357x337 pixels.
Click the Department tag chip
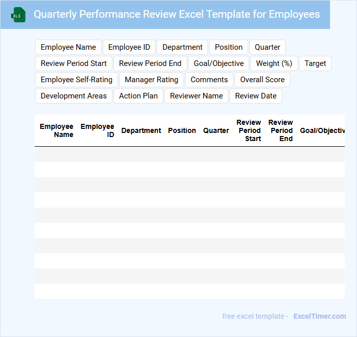183,47
